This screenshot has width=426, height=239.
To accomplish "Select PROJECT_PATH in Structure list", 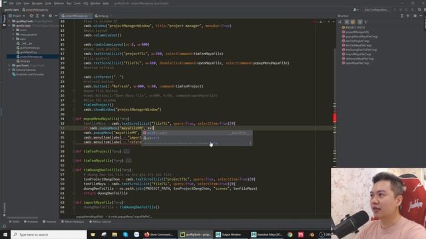I will (x=353, y=28).
